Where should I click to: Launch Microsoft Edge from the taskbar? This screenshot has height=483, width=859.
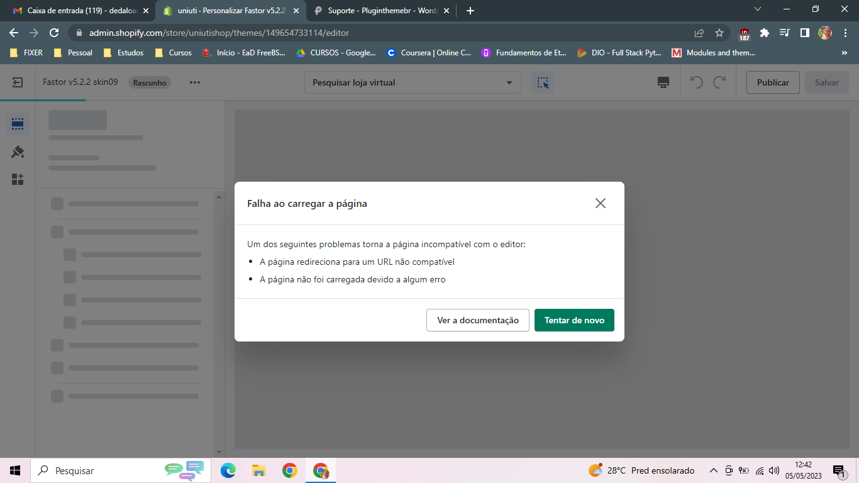point(228,470)
